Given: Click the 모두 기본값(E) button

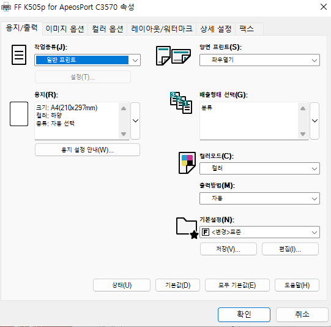Looking at the screenshot, I should [x=237, y=285].
